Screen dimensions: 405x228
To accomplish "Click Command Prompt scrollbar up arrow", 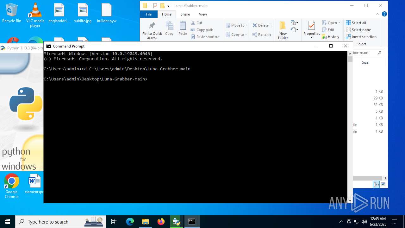I will coord(350,54).
